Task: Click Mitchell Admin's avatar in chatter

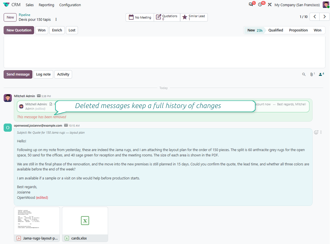Action: pyautogui.click(x=8, y=98)
